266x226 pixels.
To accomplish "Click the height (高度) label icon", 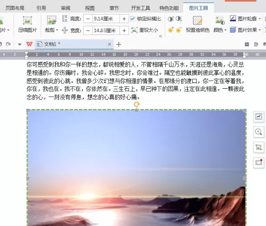I will (65, 19).
